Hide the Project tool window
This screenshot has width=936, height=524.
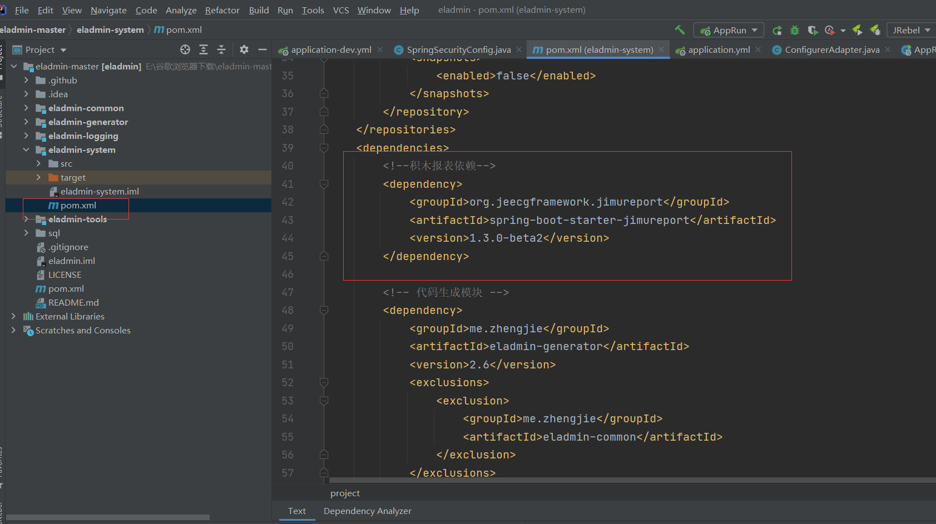pos(263,49)
